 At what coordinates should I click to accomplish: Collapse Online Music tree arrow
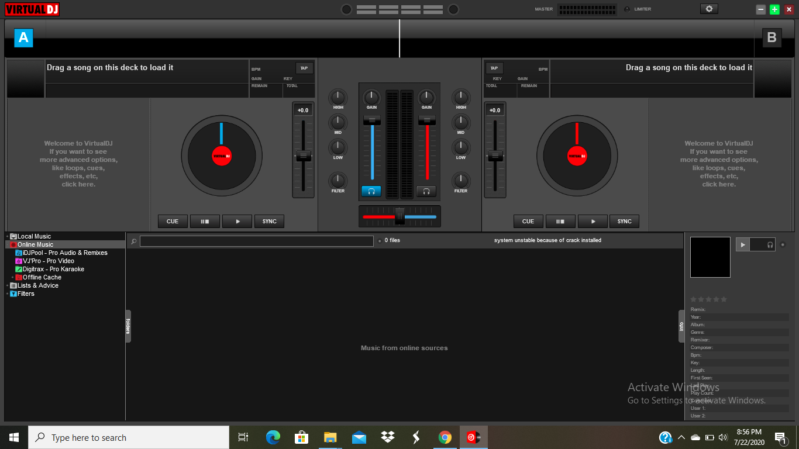(7, 245)
